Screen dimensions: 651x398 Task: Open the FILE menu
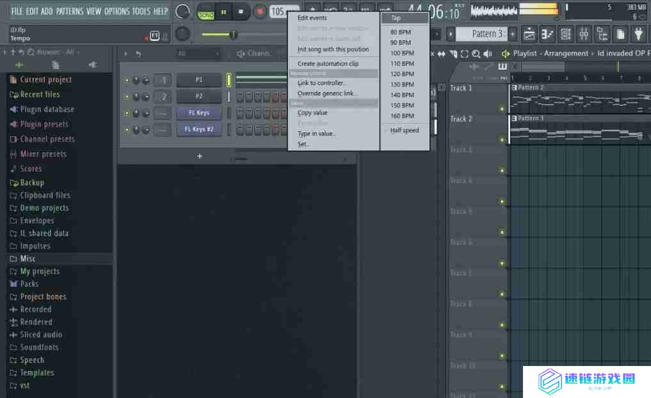(17, 12)
